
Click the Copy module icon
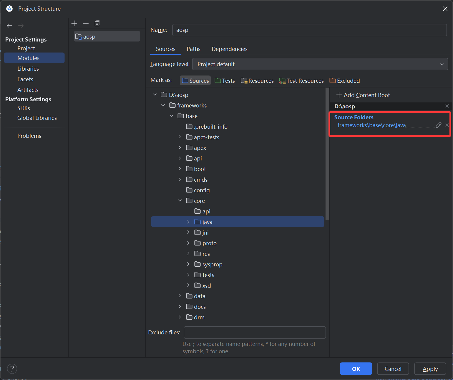(x=97, y=23)
